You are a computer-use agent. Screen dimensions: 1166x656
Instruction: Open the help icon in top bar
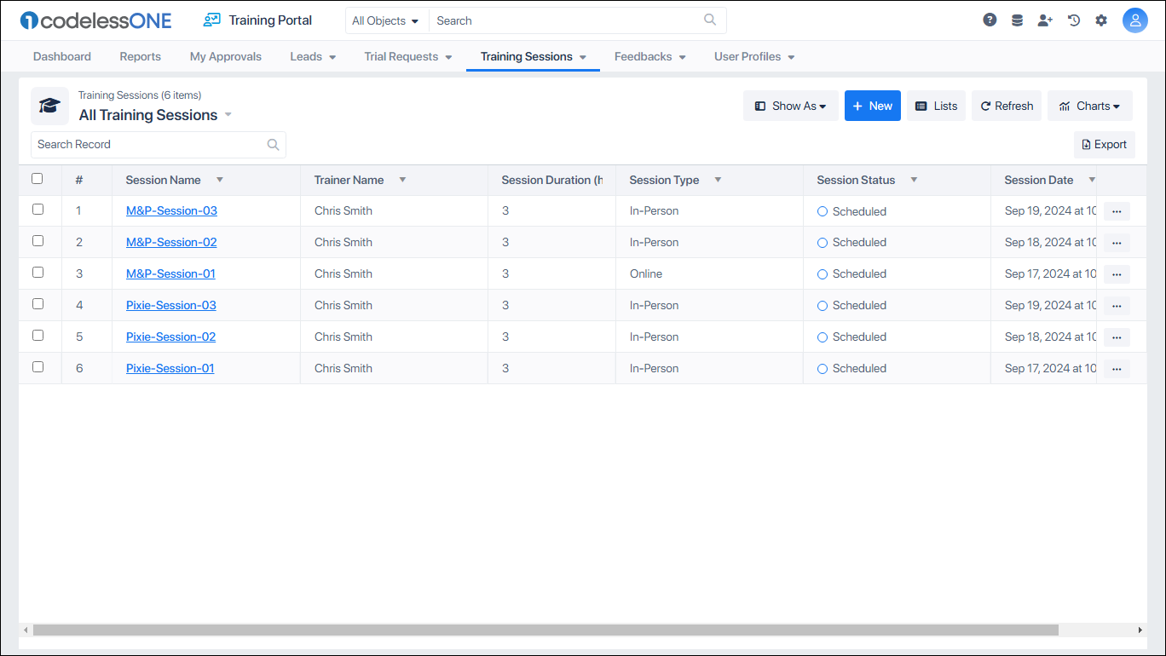pos(990,19)
